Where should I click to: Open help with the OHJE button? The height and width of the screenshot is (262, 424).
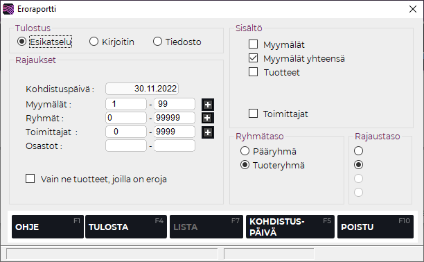point(48,227)
